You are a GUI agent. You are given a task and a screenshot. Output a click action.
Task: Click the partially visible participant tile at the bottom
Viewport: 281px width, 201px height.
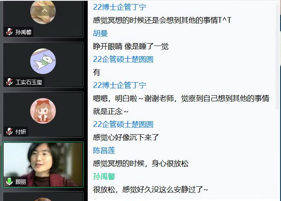[43, 197]
